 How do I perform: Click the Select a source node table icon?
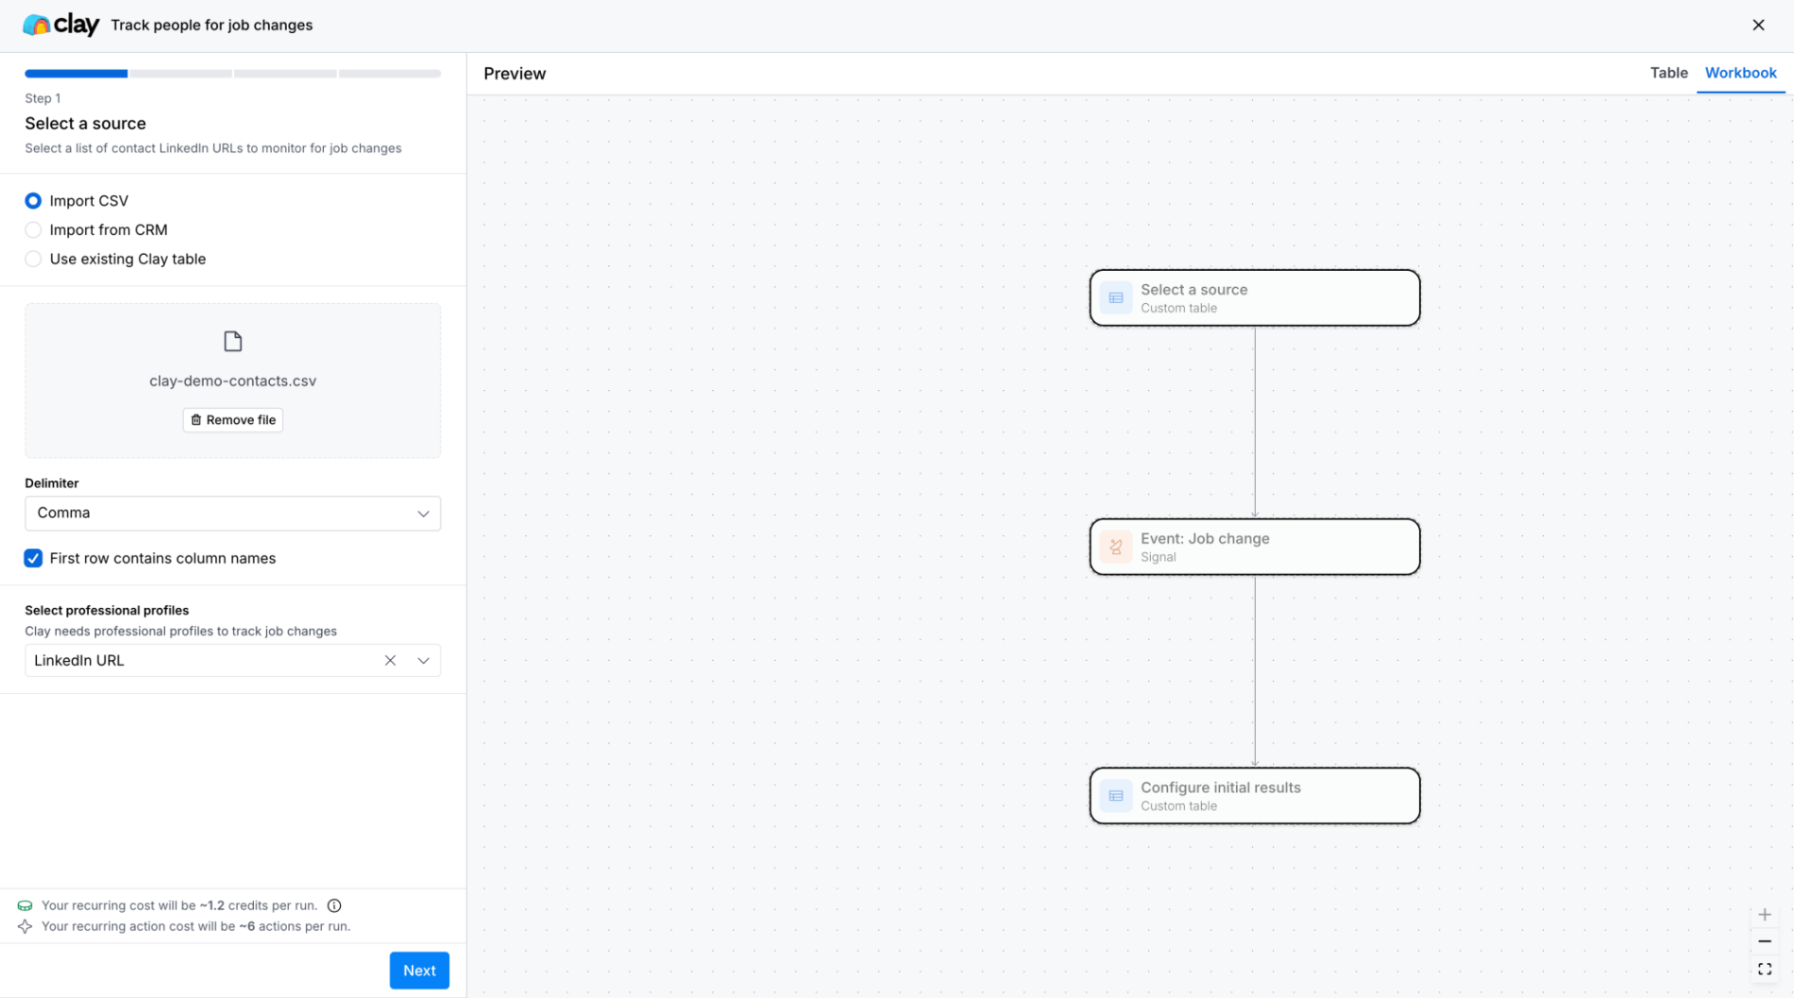click(1116, 298)
